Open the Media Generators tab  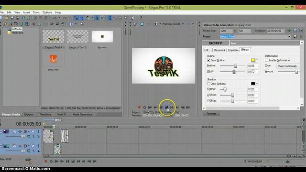(82, 115)
